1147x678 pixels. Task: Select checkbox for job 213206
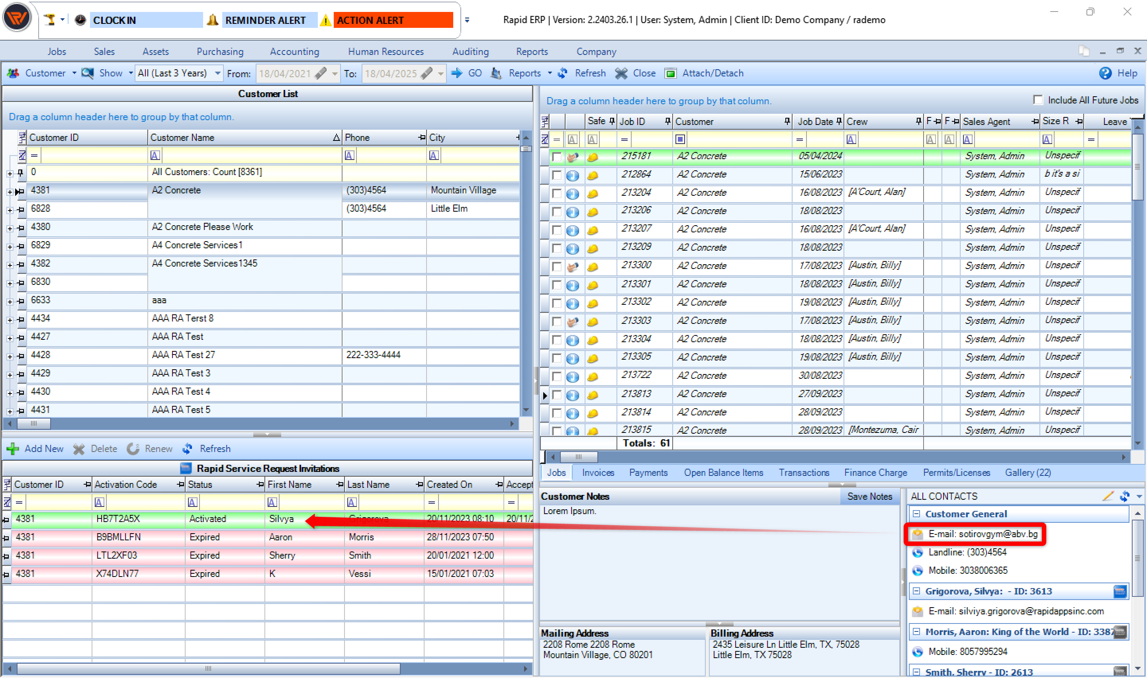pyautogui.click(x=556, y=212)
